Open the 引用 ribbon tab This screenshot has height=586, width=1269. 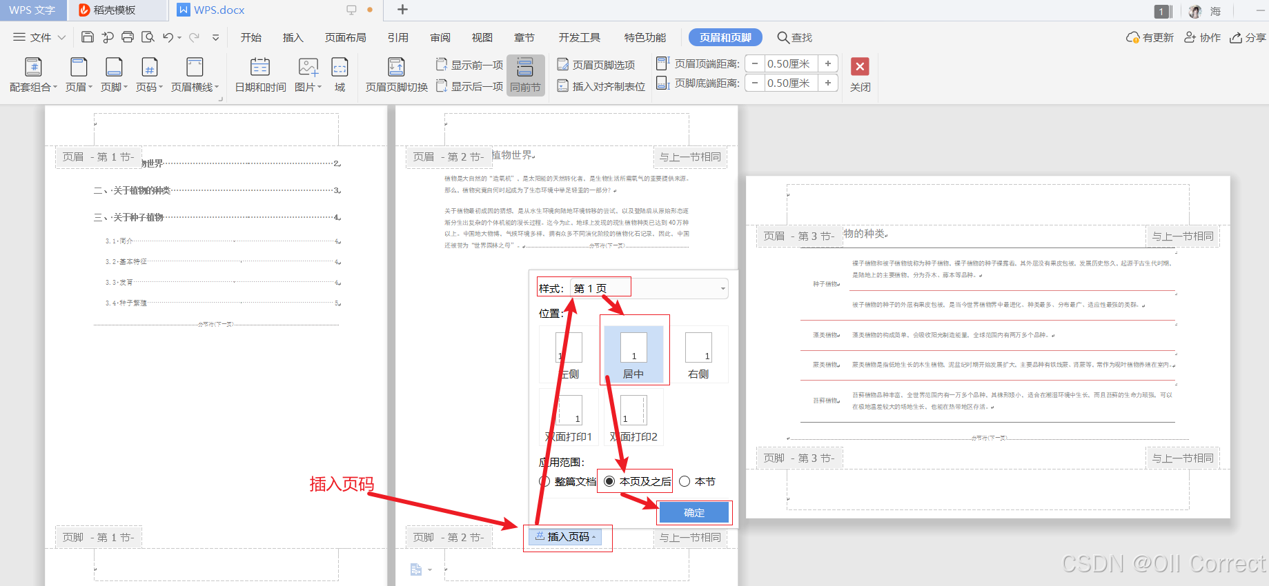point(397,37)
